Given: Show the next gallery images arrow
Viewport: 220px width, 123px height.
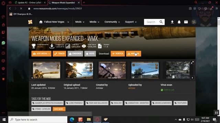Looking at the screenshot, I should 192,78.
